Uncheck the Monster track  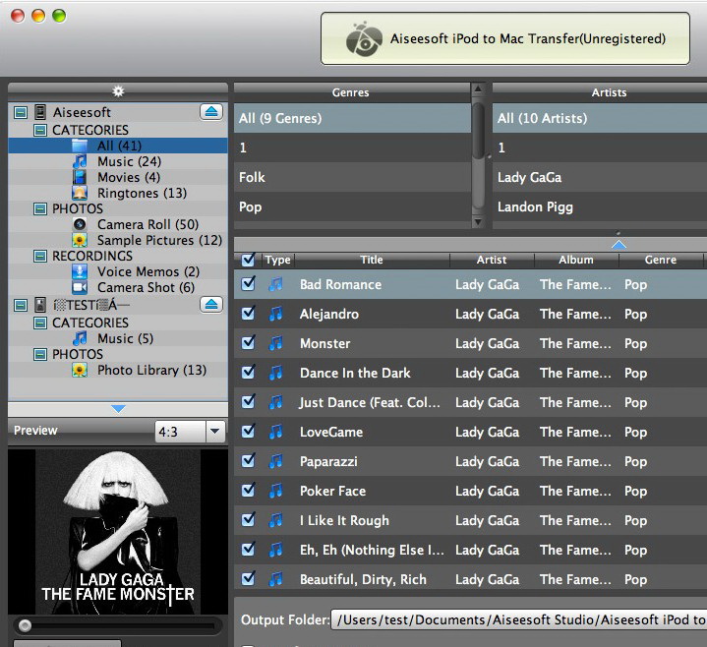coord(248,342)
